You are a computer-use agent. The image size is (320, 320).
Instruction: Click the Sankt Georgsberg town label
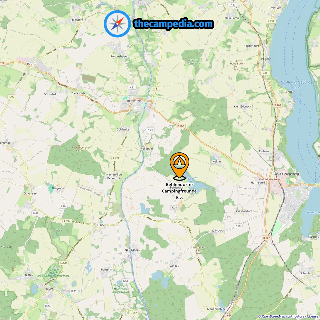point(286,174)
